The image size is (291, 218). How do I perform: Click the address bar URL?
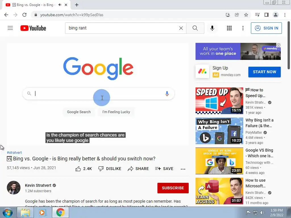tap(72, 15)
